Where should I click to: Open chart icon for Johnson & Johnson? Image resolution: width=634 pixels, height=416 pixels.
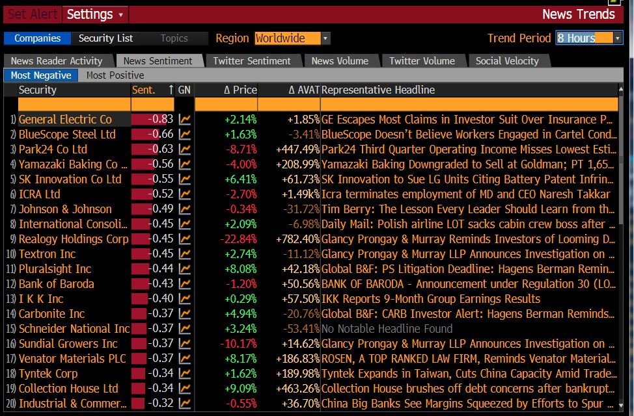pyautogui.click(x=185, y=209)
